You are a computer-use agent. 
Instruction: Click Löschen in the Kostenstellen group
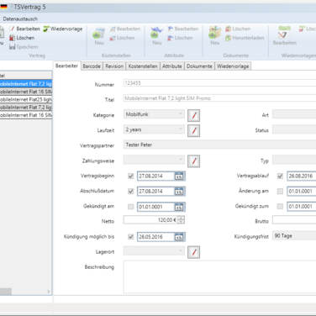pyautogui.click(x=122, y=38)
